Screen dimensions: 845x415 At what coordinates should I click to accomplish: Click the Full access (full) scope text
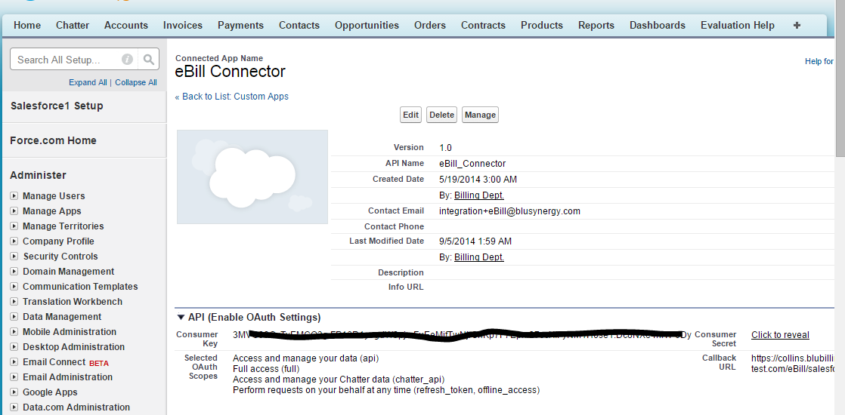pyautogui.click(x=266, y=369)
